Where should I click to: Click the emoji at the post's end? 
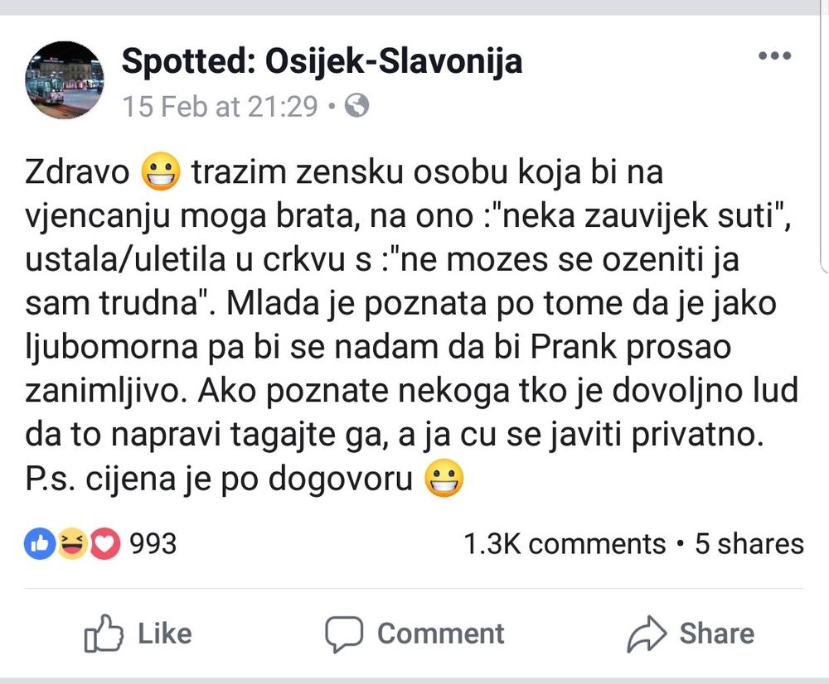click(444, 476)
